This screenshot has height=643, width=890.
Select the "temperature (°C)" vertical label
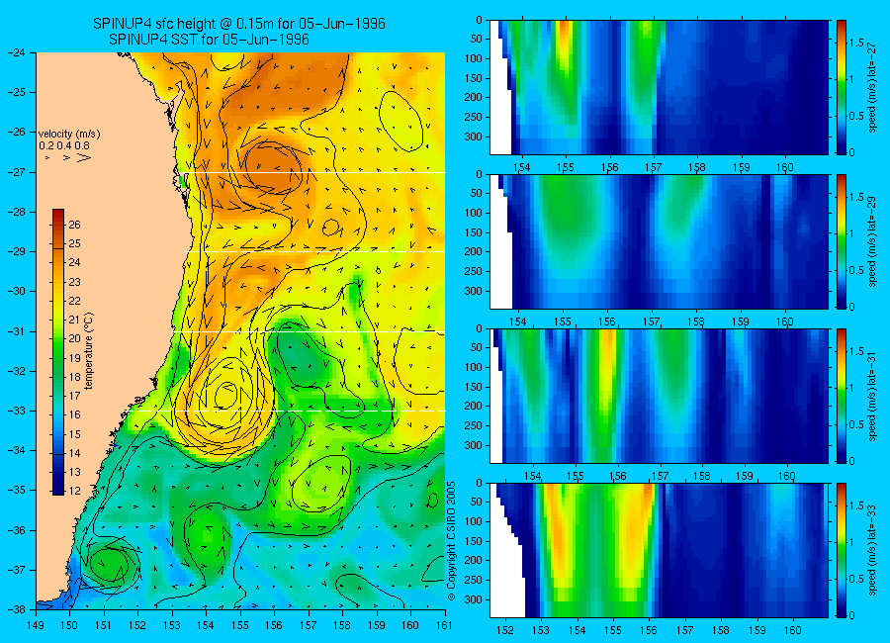pos(89,351)
